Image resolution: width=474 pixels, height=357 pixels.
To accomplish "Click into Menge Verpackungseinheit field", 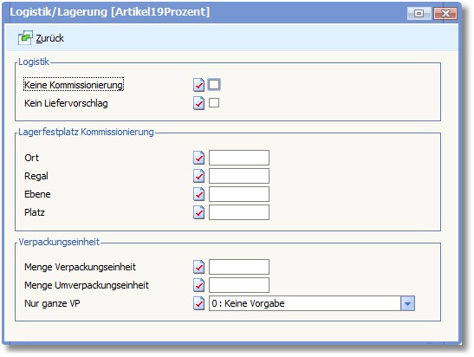I will pyautogui.click(x=239, y=267).
